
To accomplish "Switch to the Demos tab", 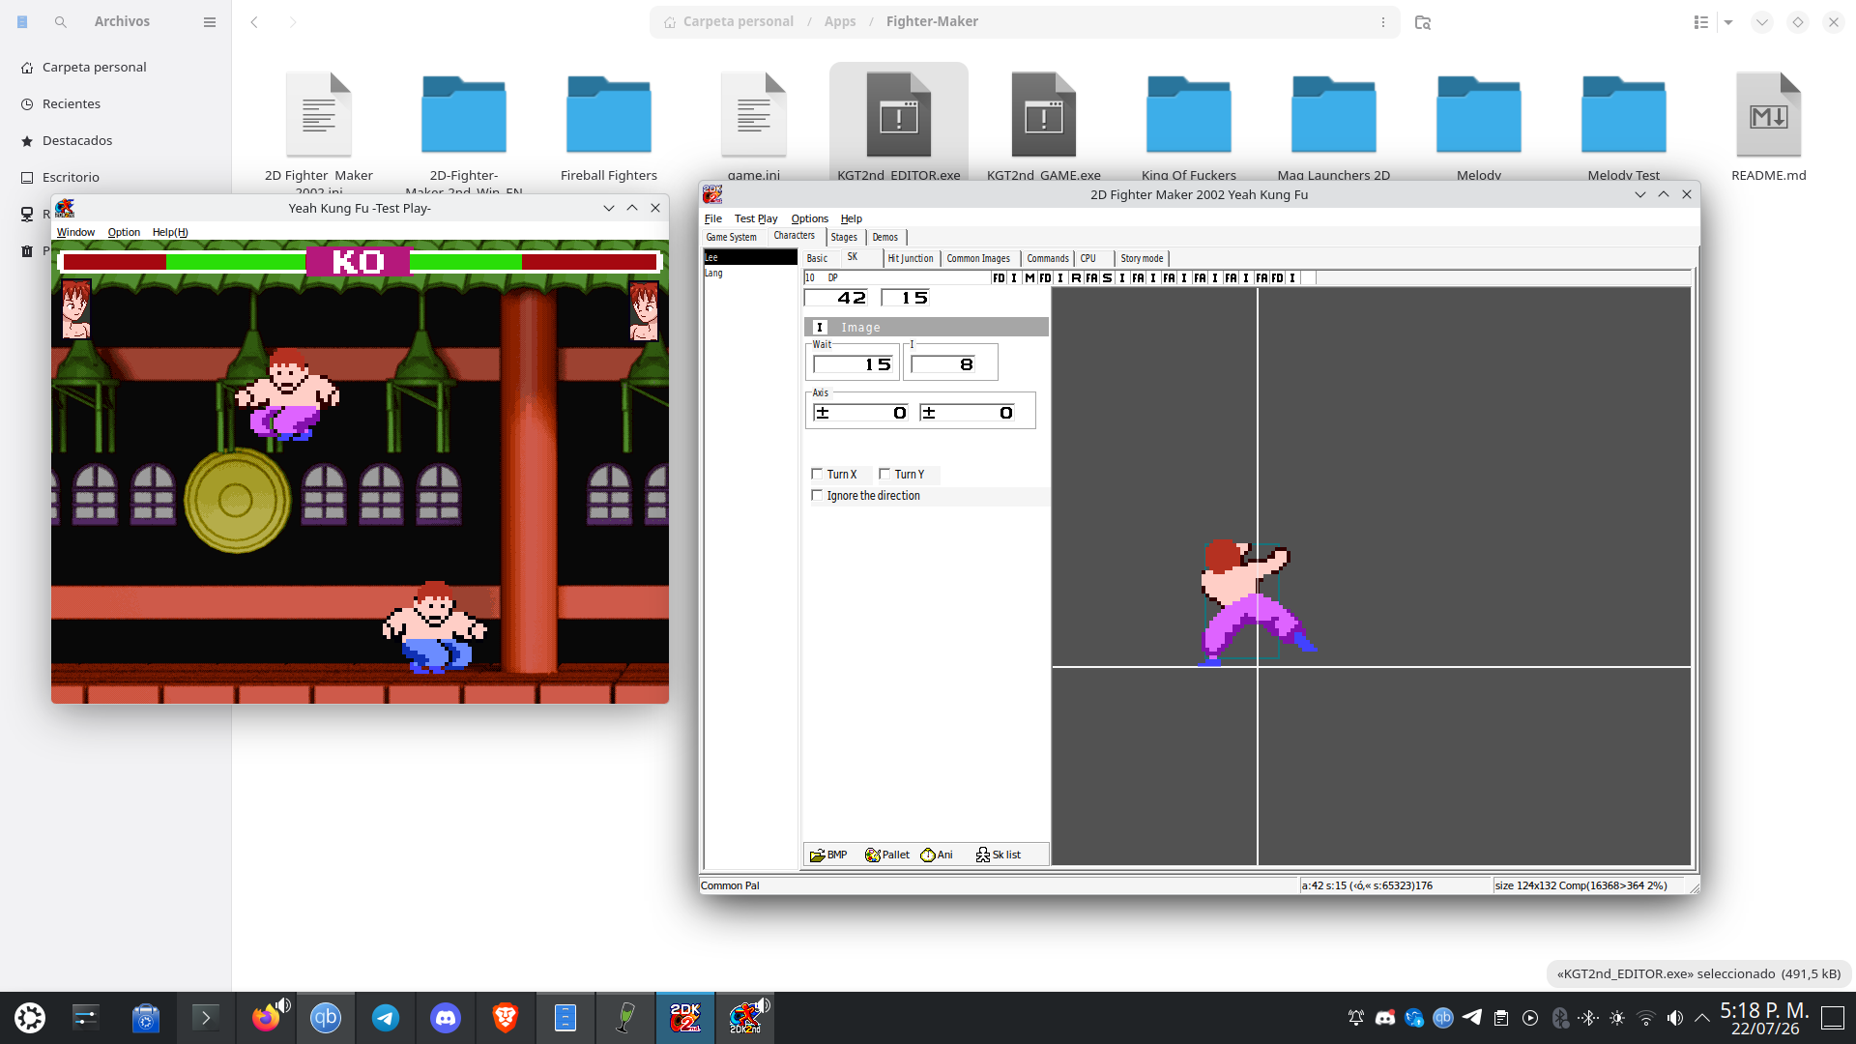I will [x=885, y=237].
